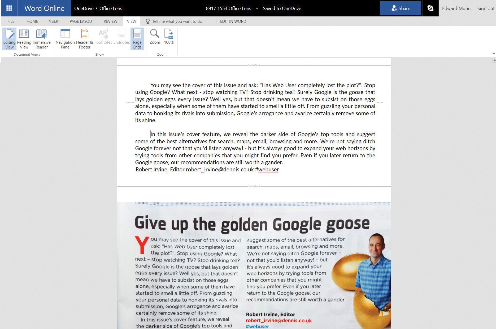Switch to Editing View

[x=9, y=39]
